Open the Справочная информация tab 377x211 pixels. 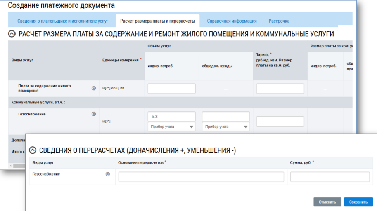click(x=232, y=21)
